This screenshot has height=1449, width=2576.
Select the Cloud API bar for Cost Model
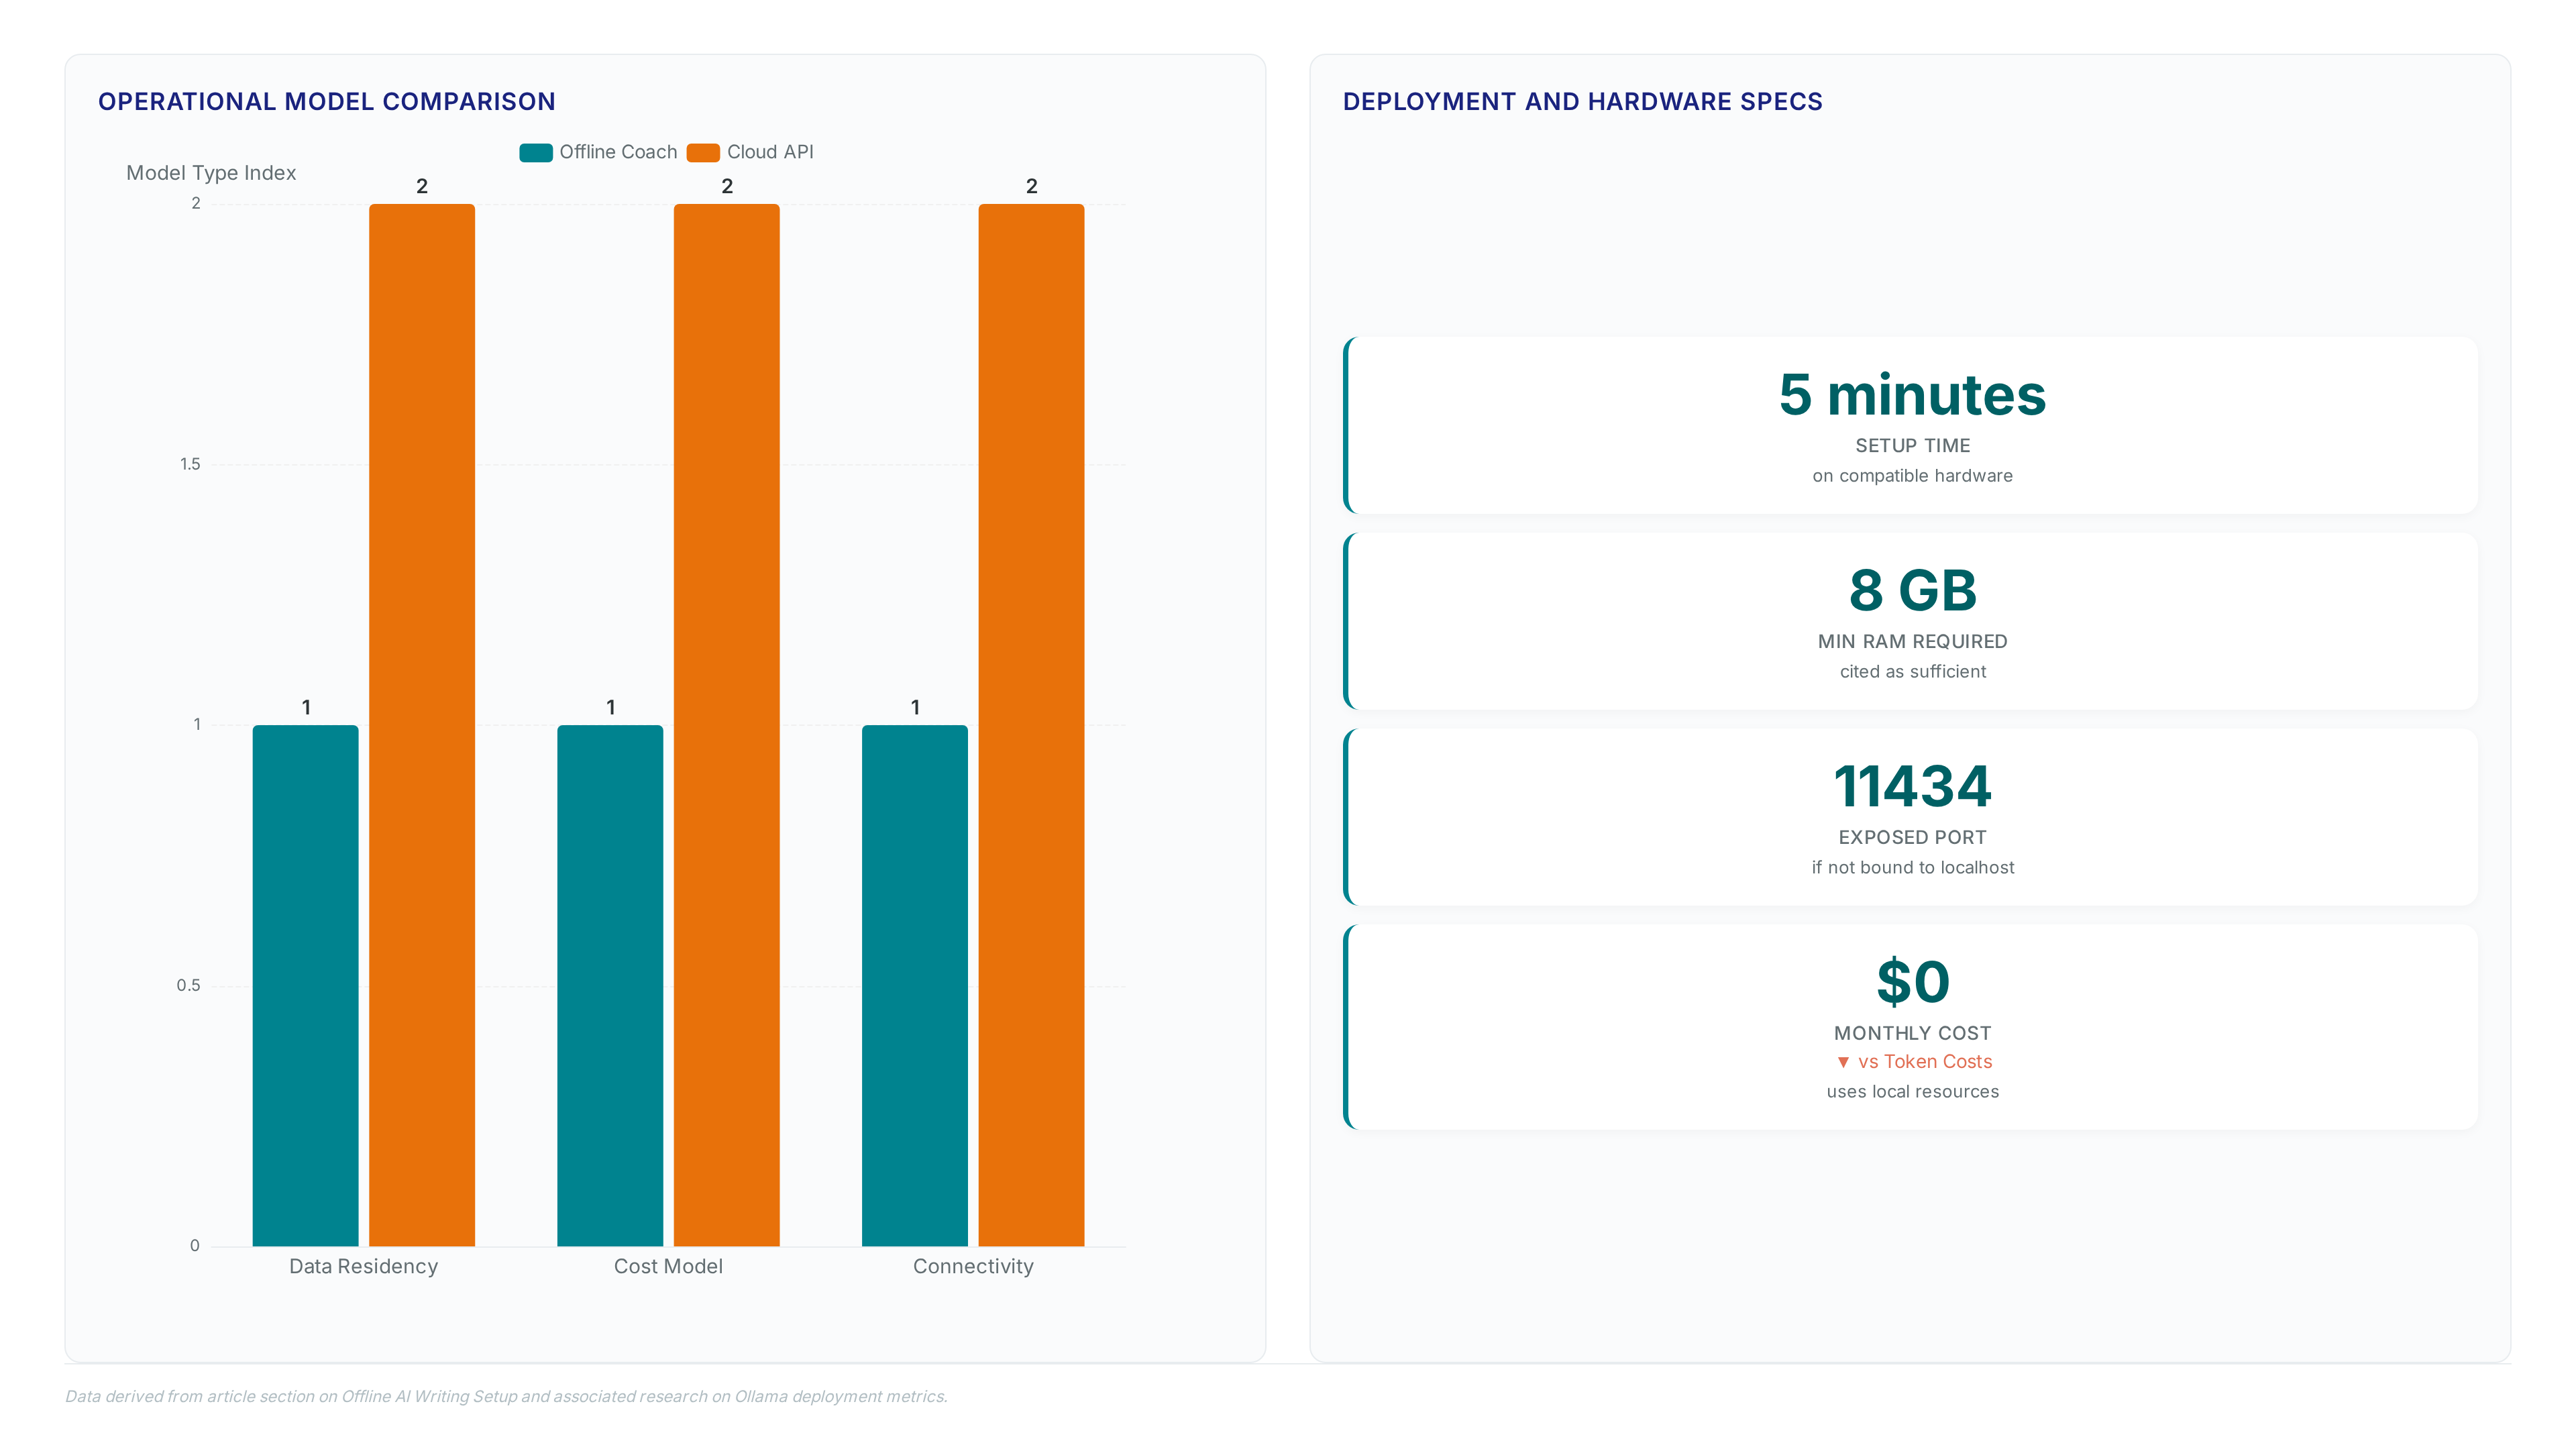727,725
